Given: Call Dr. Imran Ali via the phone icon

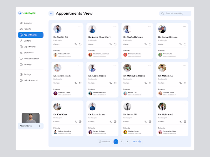Looking at the screenshot, I should coord(145,122).
